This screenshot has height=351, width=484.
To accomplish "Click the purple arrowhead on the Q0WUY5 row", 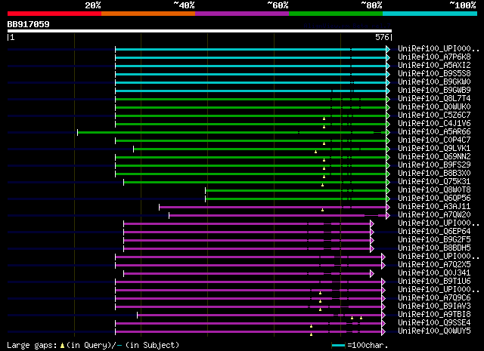I will click(x=383, y=332).
